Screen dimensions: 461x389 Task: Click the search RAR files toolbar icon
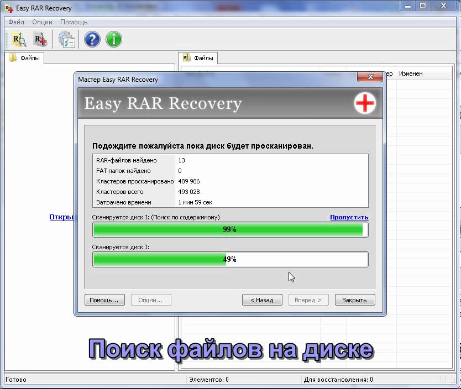[19, 39]
